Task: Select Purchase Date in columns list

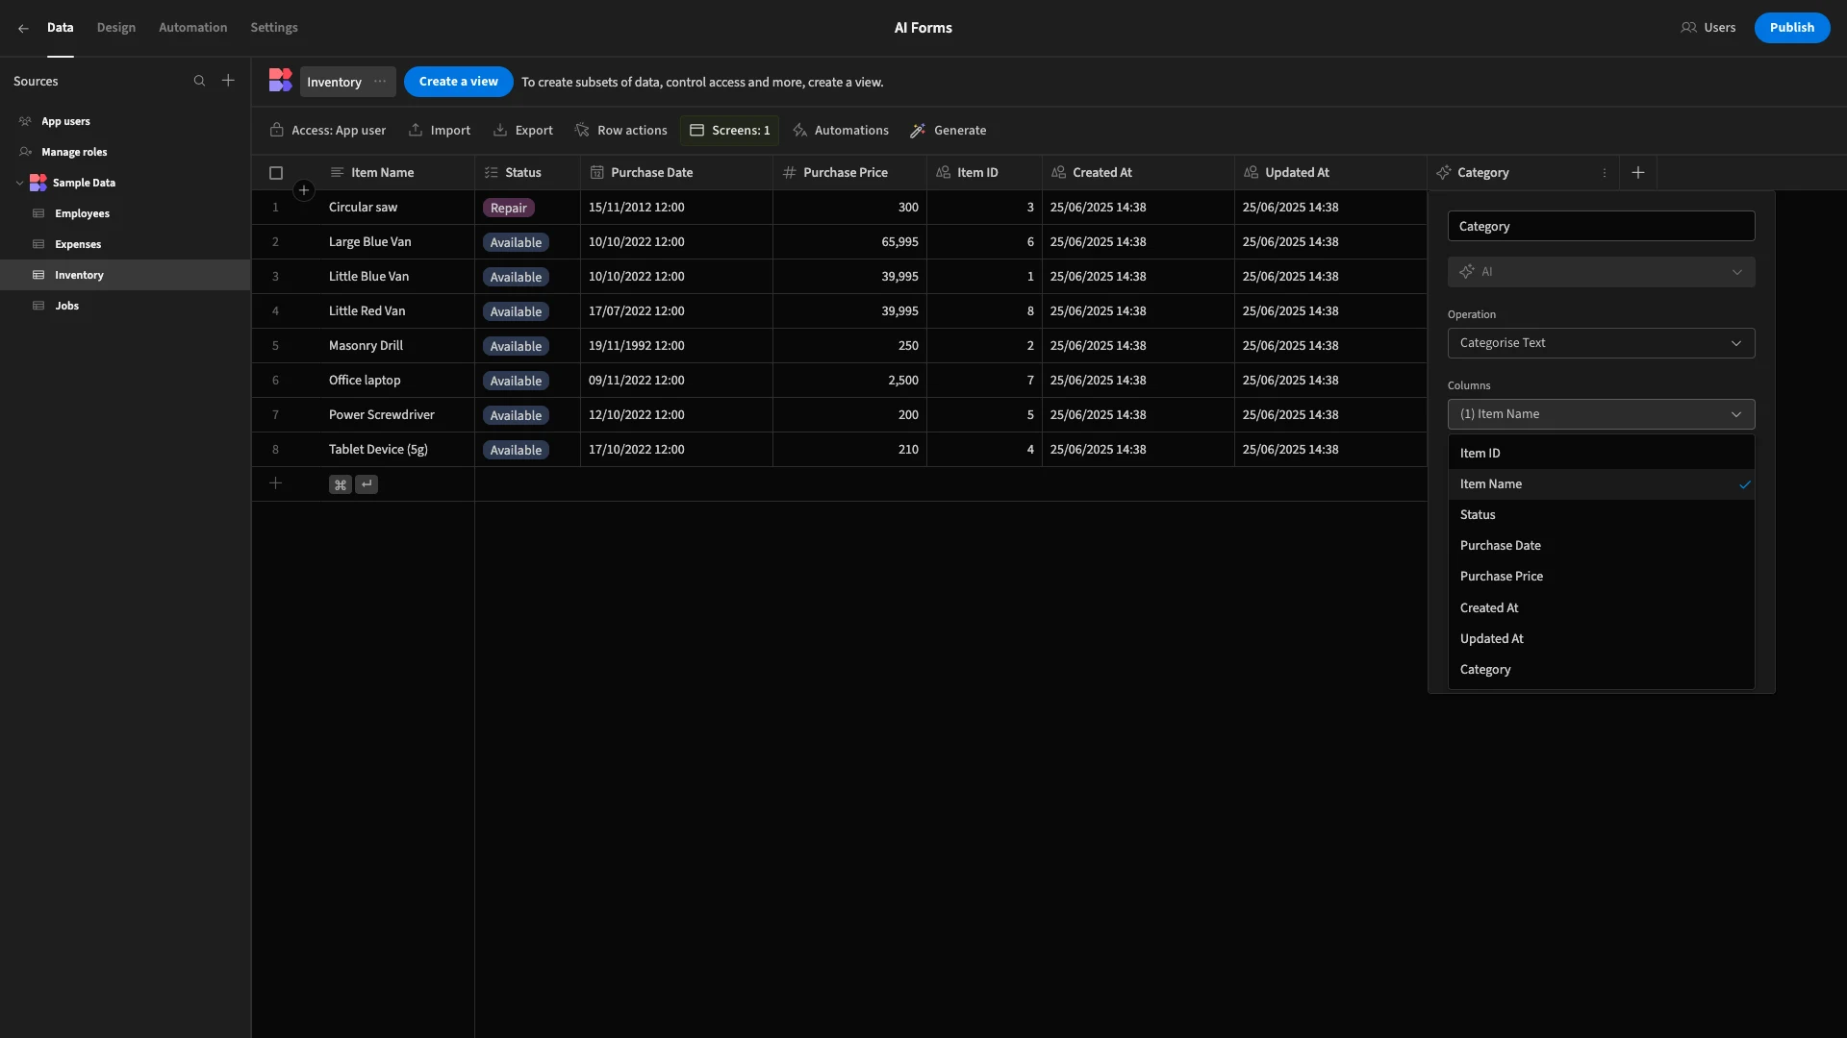Action: click(1601, 546)
